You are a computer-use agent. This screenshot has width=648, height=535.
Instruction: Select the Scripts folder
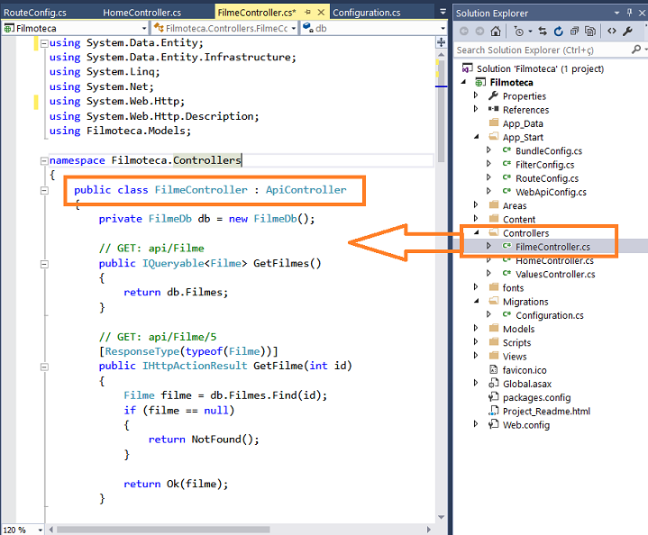pyautogui.click(x=516, y=342)
